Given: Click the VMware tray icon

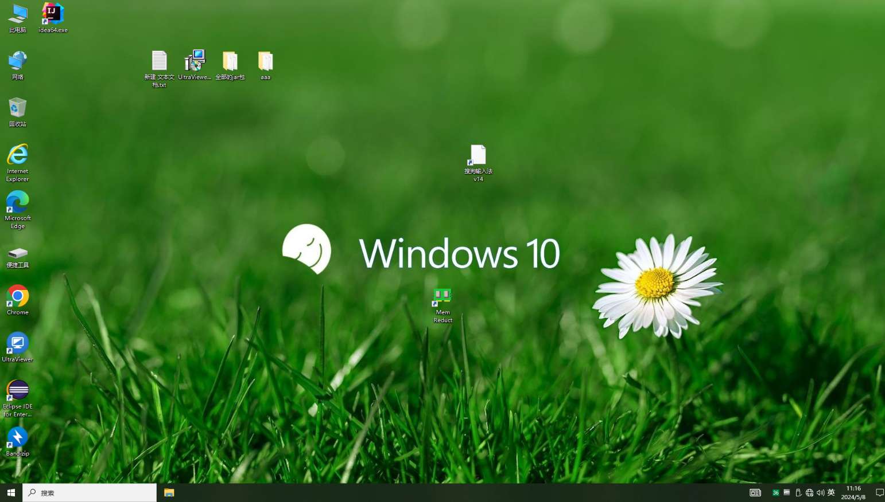Looking at the screenshot, I should 787,493.
